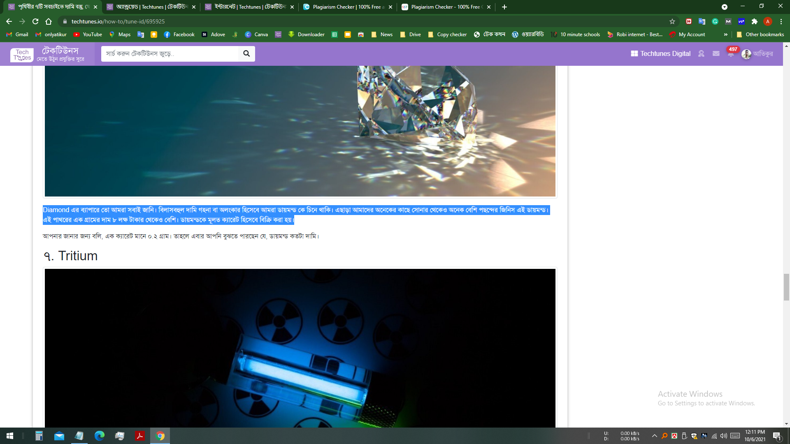
Task: Click the Grammarly extension icon
Action: (715, 21)
